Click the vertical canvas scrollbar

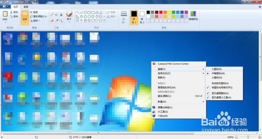point(260,57)
